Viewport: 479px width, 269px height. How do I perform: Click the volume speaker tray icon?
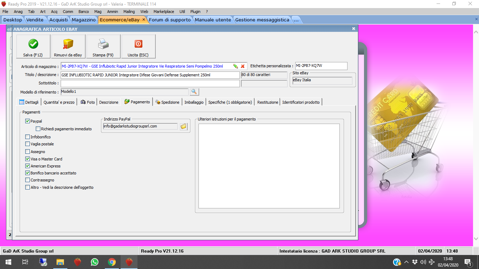pos(423,262)
